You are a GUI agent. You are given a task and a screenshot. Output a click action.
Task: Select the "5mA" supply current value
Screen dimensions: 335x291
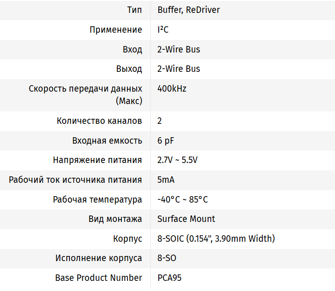[166, 180]
